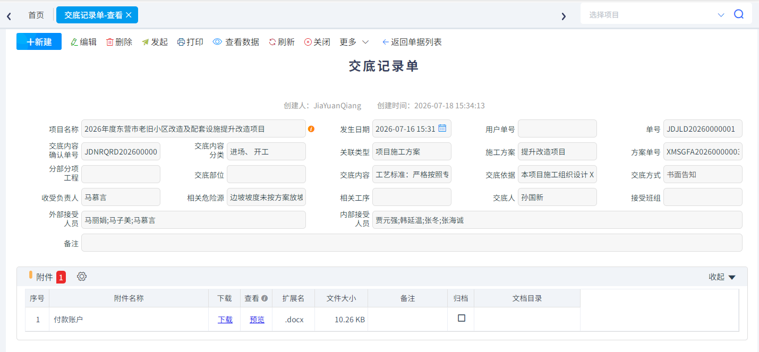
Task: Click the 附件 section title
Action: [45, 277]
